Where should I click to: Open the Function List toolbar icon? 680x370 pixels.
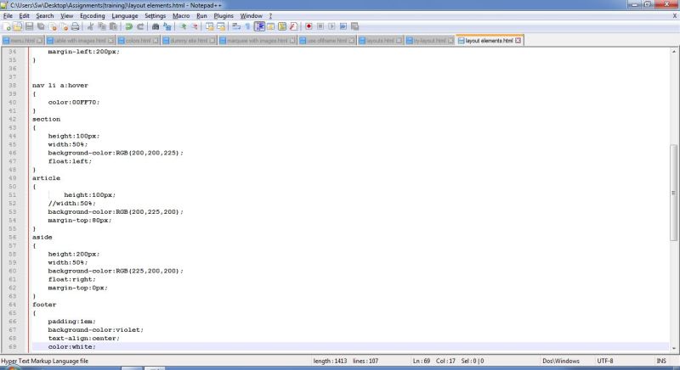click(293, 26)
